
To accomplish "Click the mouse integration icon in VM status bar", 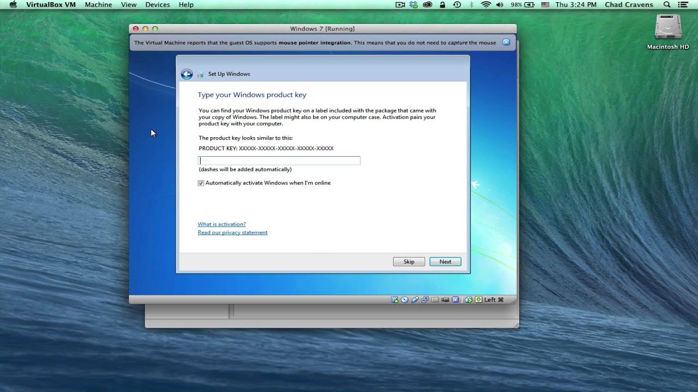I will coord(468,299).
